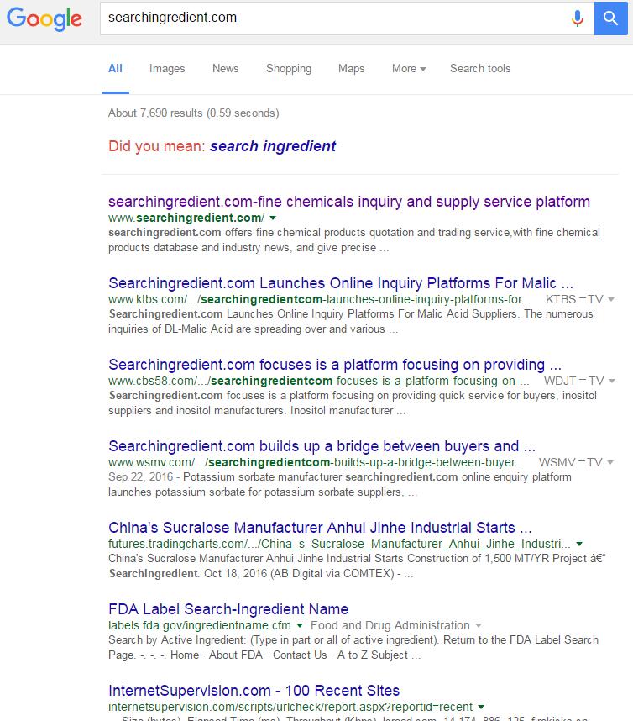The image size is (633, 721).
Task: Click the WDJT-TV source label
Action: 573,381
